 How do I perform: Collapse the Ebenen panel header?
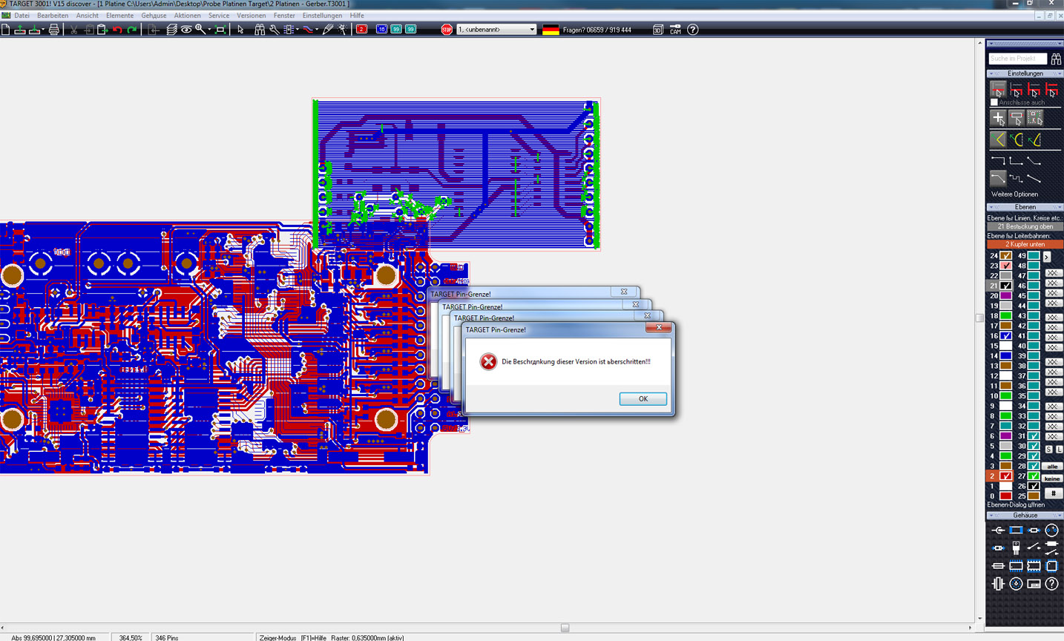tap(1025, 207)
